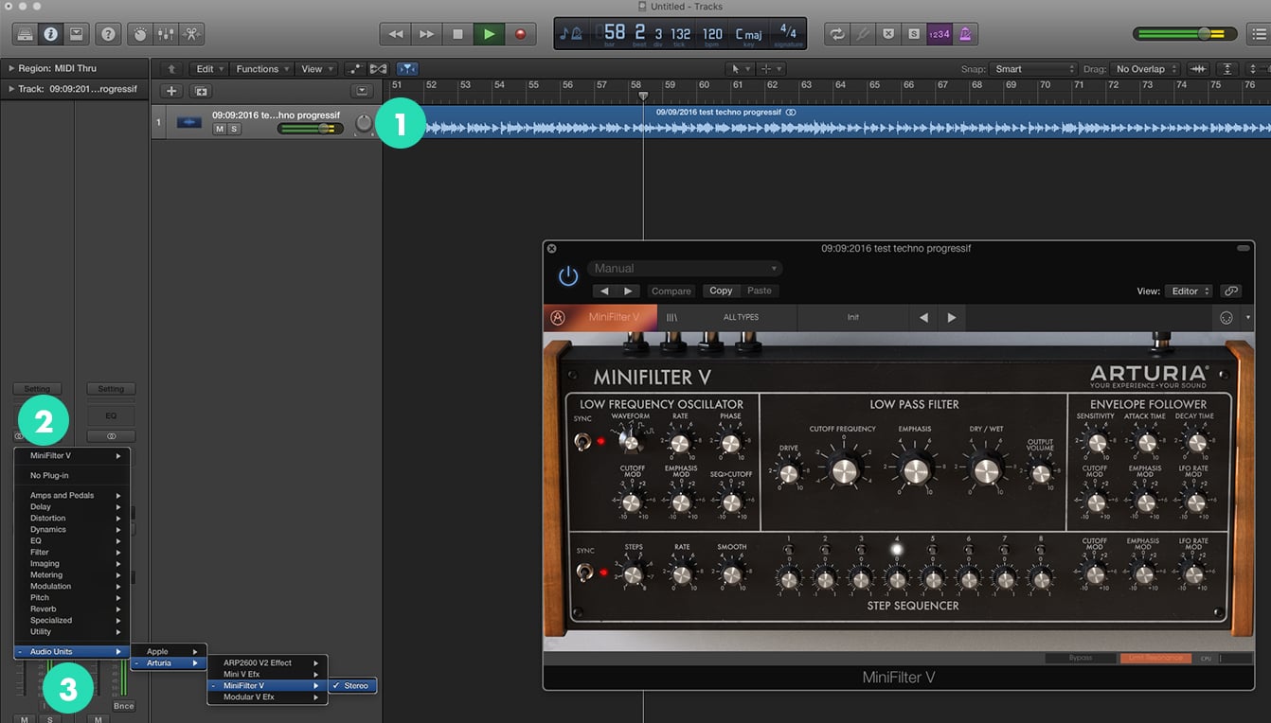Toggle Show Automation button
The image size is (1271, 723).
354,69
